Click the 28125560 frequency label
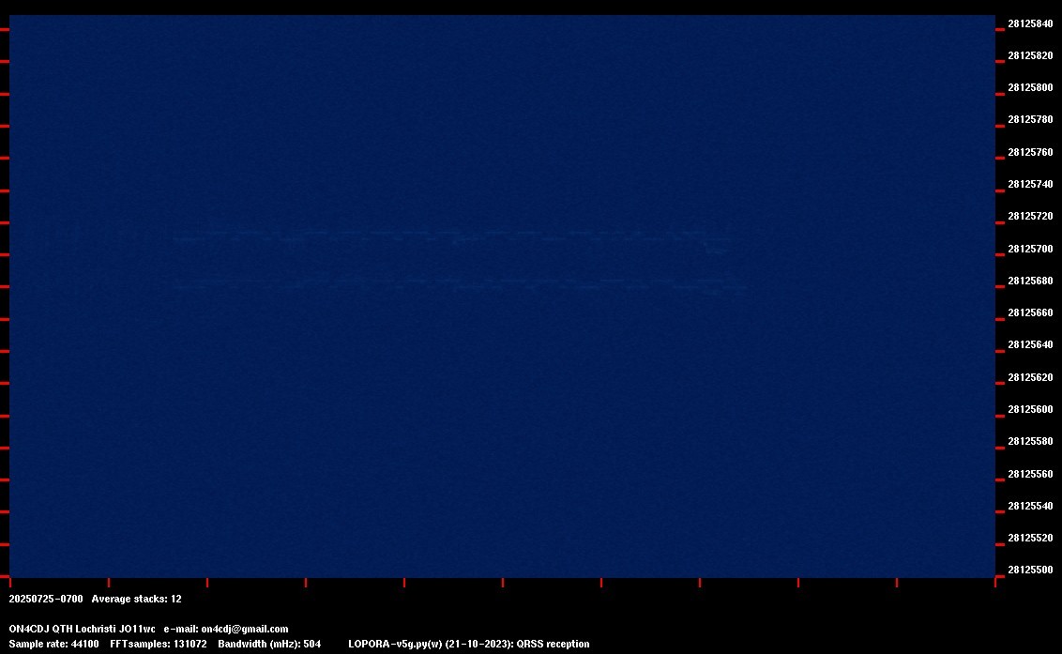 (1030, 474)
